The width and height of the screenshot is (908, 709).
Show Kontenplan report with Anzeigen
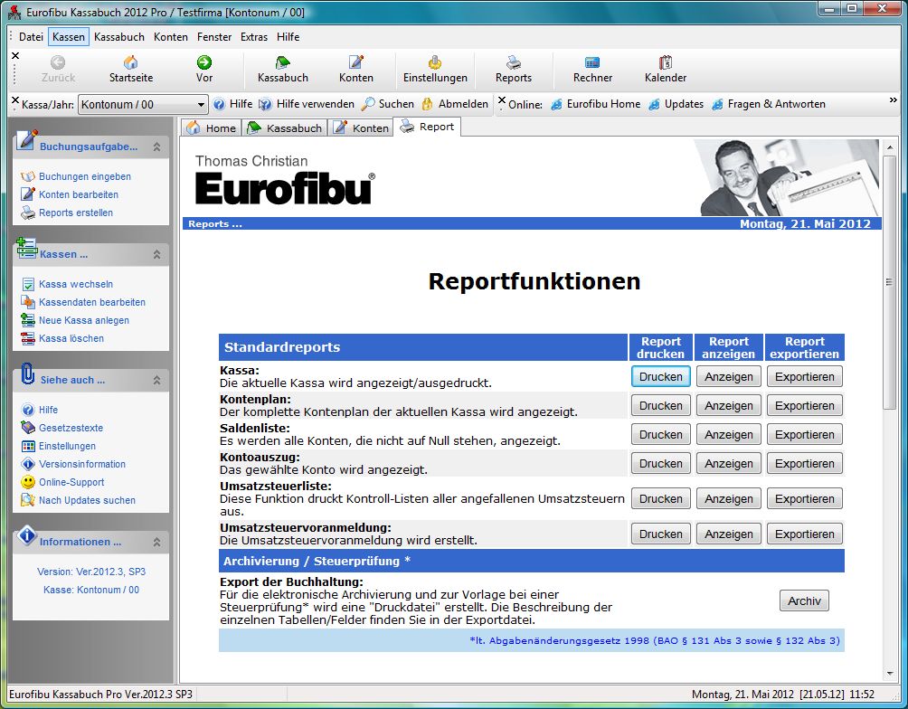point(729,405)
